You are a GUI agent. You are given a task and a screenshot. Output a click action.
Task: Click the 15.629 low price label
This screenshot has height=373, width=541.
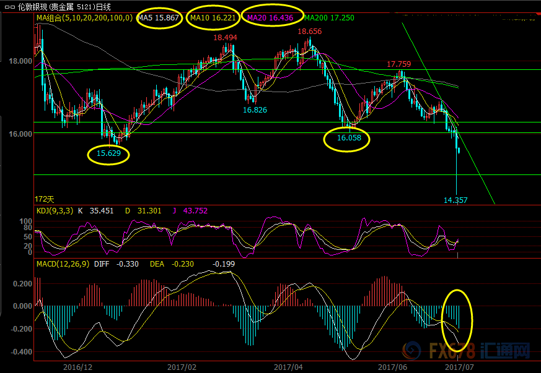[x=108, y=153]
